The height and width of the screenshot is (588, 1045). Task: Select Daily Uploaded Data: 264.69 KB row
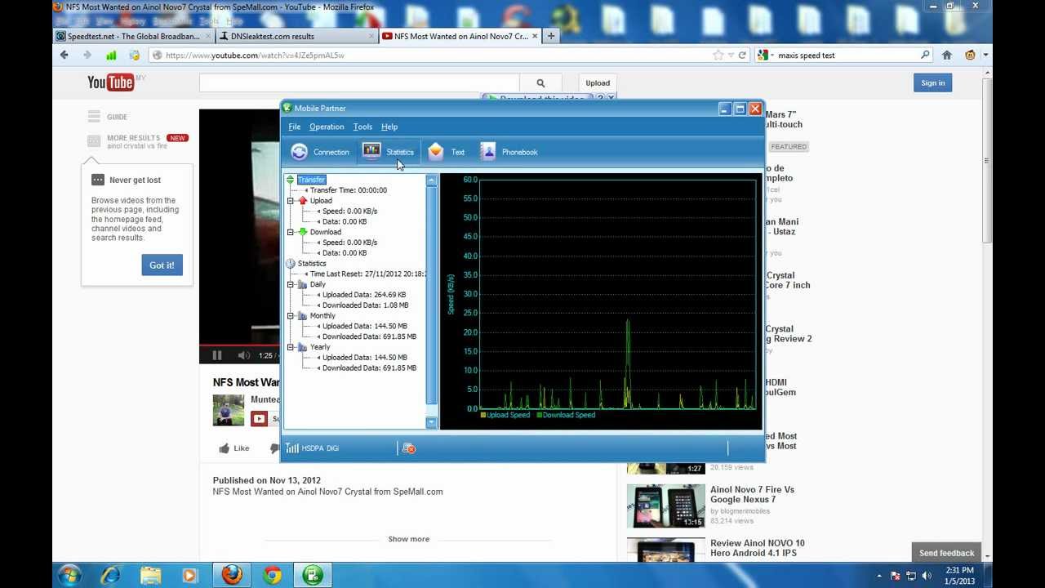pyautogui.click(x=364, y=295)
